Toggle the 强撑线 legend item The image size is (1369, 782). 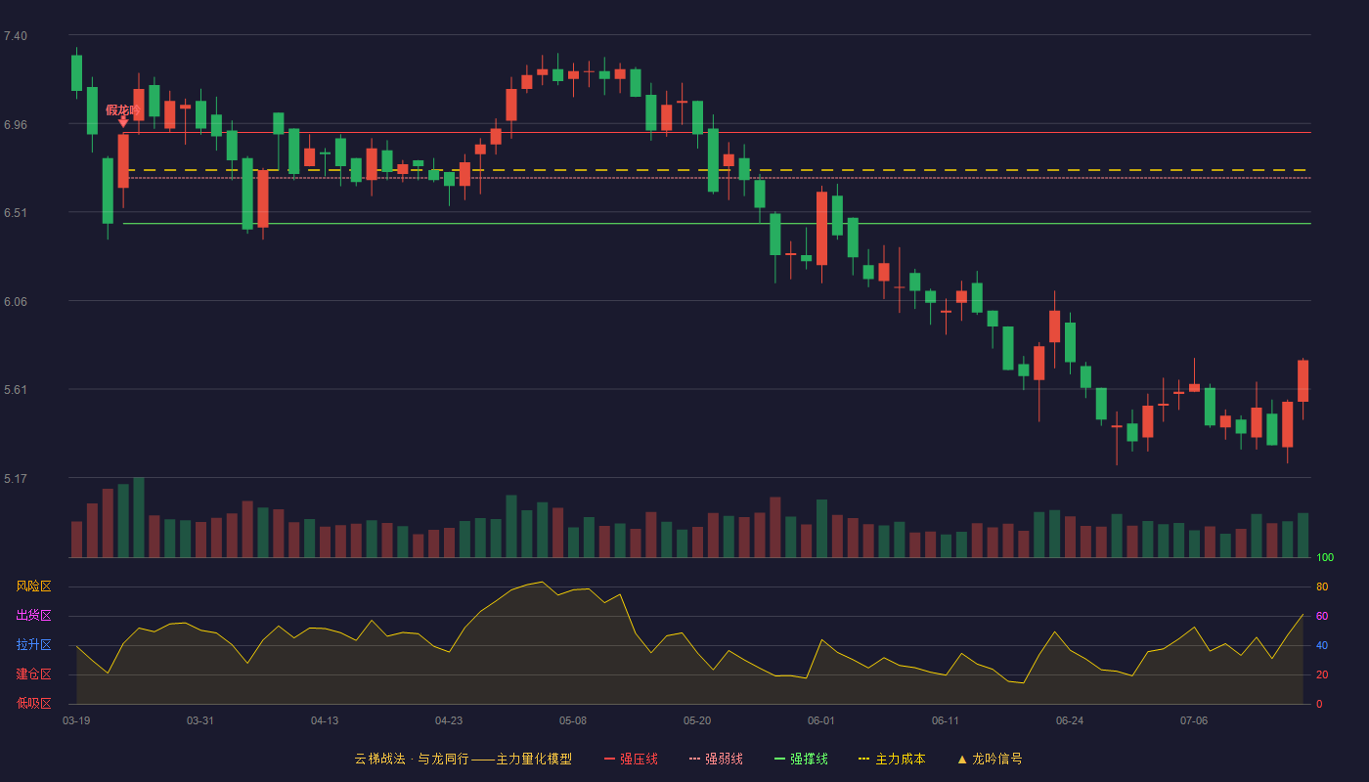coord(801,759)
